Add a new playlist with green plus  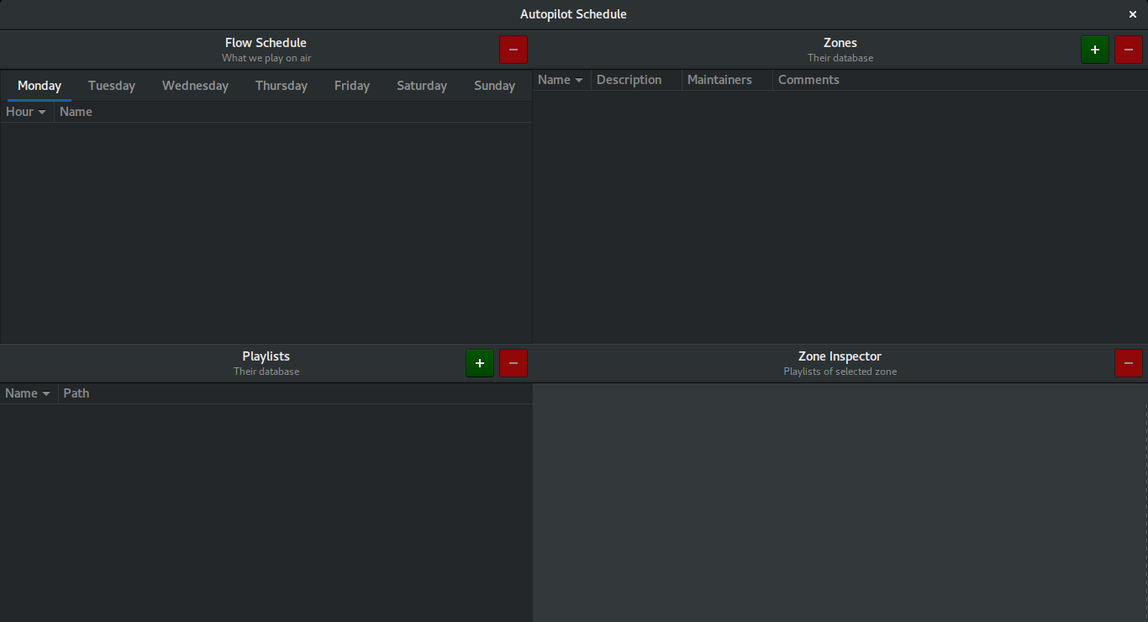[x=480, y=363]
